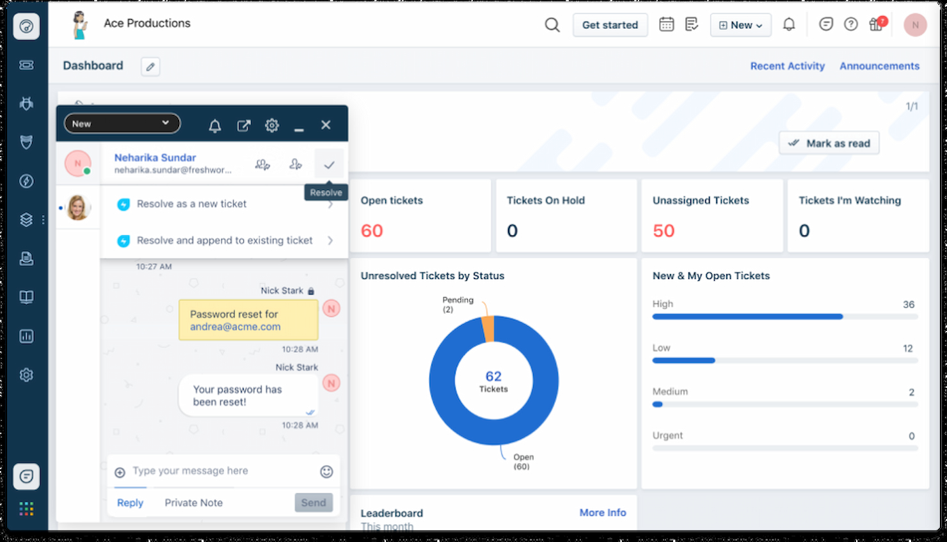Click the Mark as read button

829,143
